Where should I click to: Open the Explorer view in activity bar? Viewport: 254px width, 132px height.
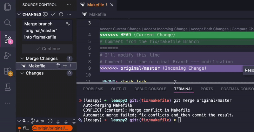(x=8, y=6)
